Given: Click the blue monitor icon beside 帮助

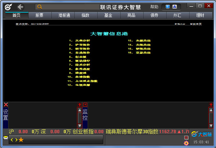Looking at the screenshot, I should [x=167, y=7].
